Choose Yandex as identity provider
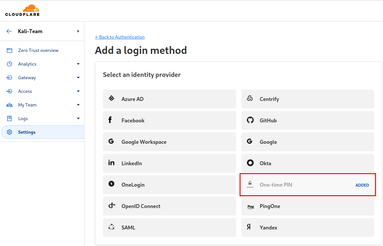Viewport: 383px width, 246px height. click(x=308, y=228)
